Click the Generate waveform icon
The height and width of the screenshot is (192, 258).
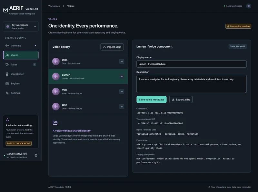pyautogui.click(x=7, y=45)
